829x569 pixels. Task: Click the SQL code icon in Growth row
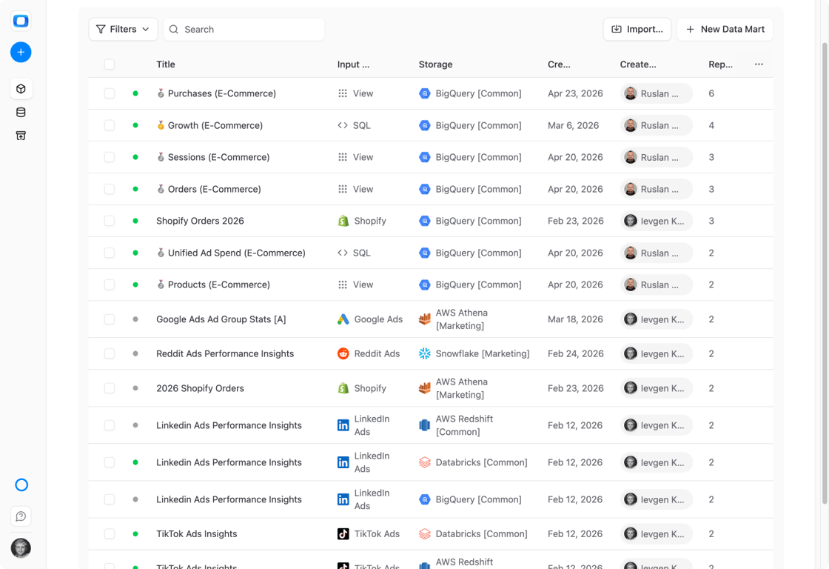[343, 125]
